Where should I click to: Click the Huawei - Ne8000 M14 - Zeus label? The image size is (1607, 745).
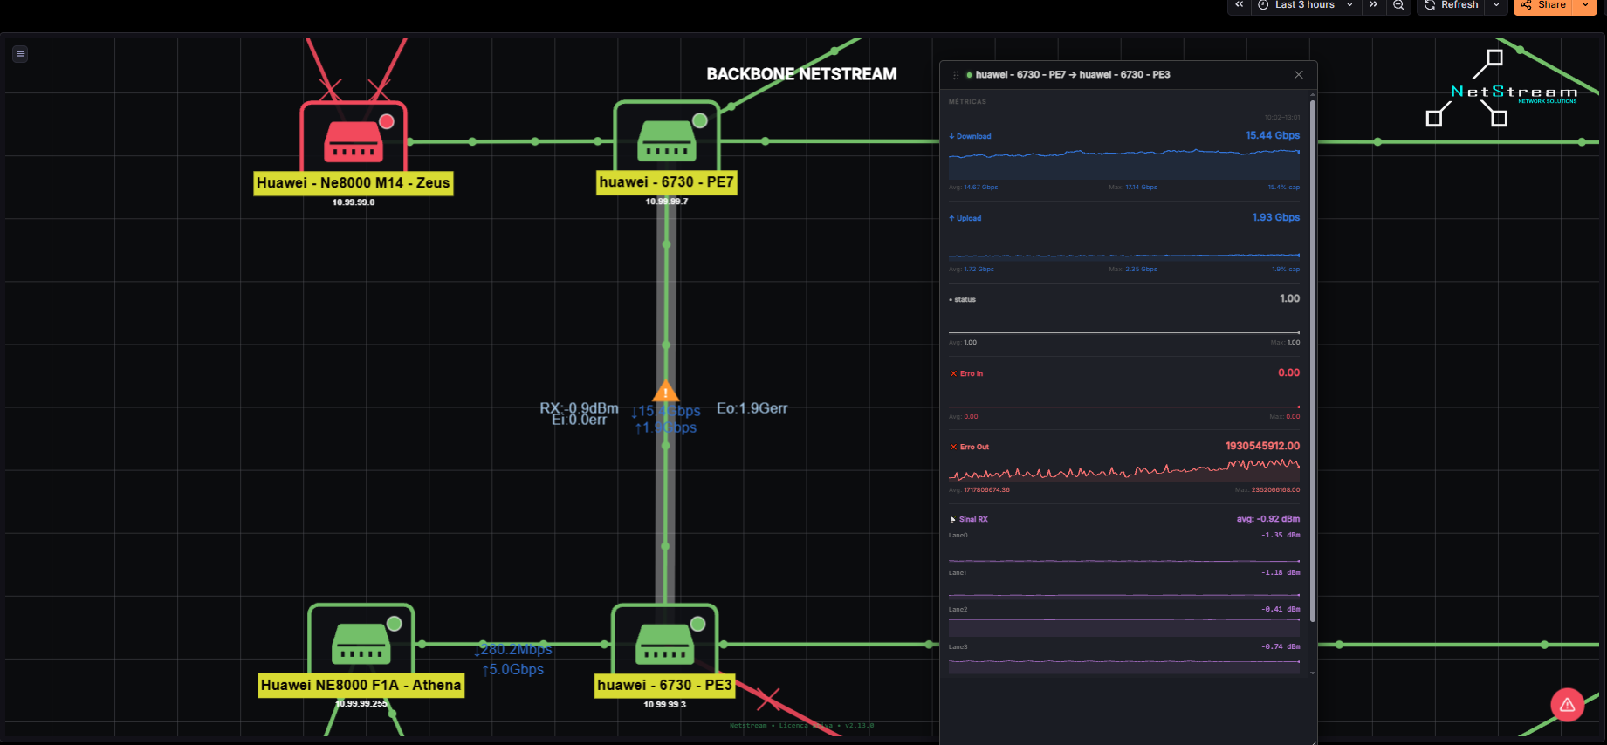(x=354, y=183)
